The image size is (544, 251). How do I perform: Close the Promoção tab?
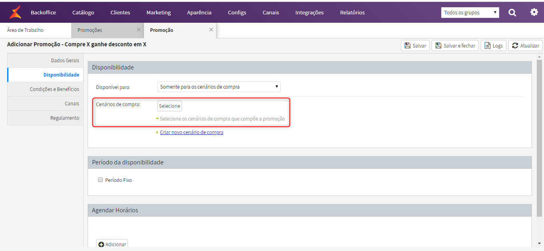click(x=211, y=30)
